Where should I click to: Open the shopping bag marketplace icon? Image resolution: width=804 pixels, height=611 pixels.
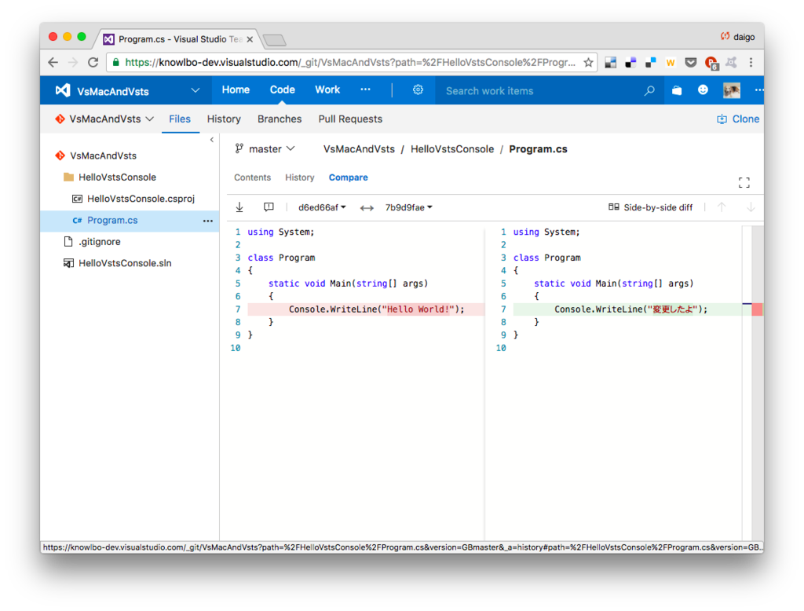point(677,90)
